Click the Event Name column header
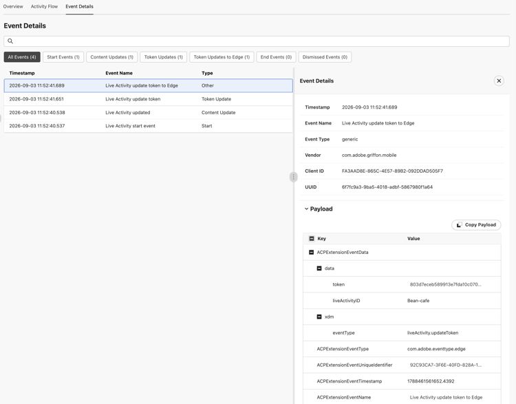This screenshot has width=516, height=404. pyautogui.click(x=119, y=73)
